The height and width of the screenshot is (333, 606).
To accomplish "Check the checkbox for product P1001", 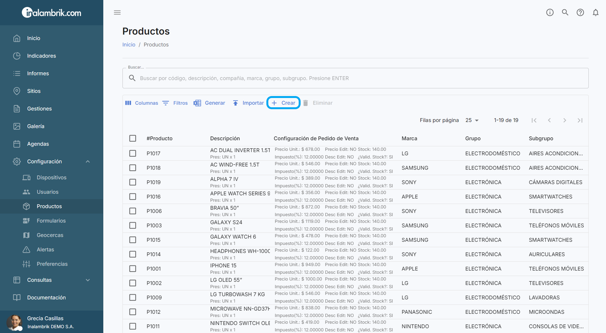I will (x=133, y=269).
